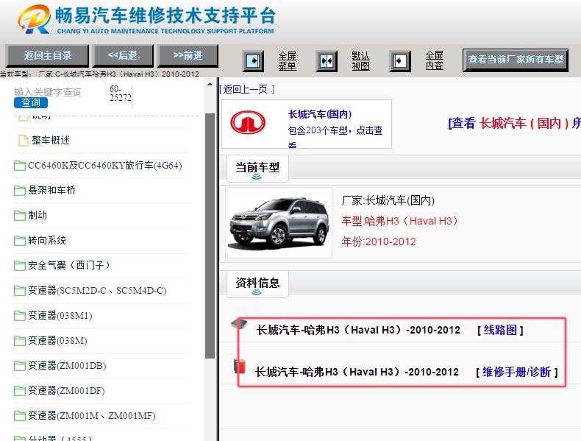The height and width of the screenshot is (441, 581).
Task: Expand the 制动 folder
Action: pos(38,216)
